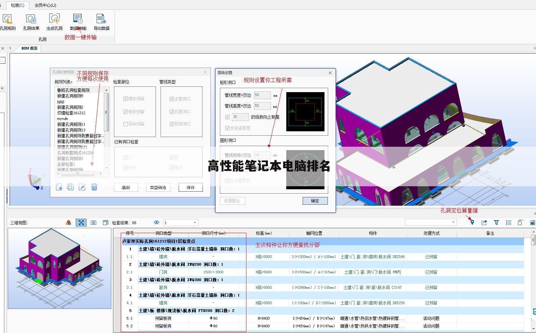This screenshot has height=333, width=536.
Task: Click the 标高(mm) column header
Action: point(264,233)
